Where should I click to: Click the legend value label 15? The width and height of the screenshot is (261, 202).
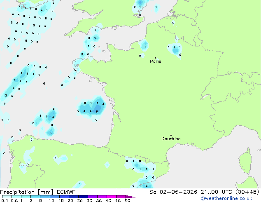[61, 200]
